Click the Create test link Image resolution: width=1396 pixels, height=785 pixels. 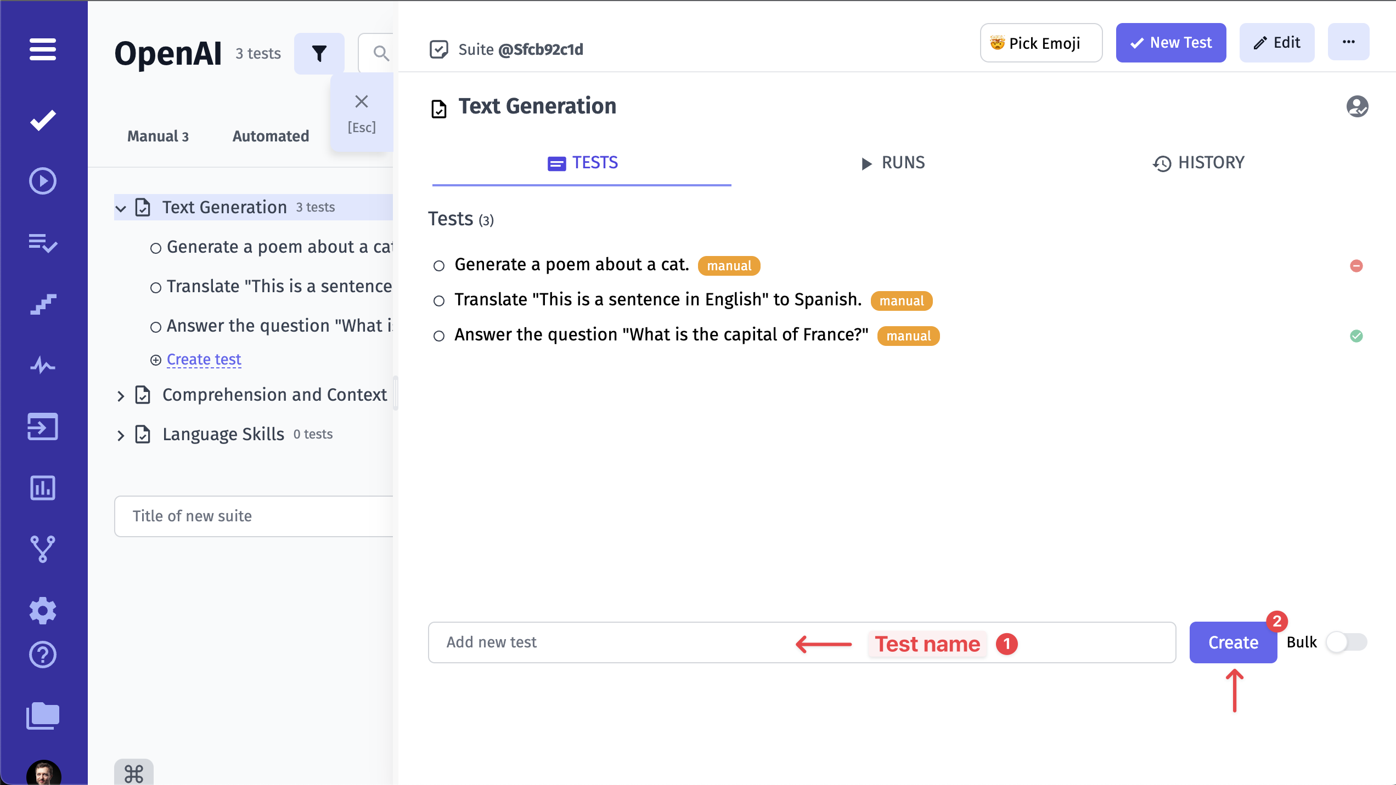click(204, 360)
